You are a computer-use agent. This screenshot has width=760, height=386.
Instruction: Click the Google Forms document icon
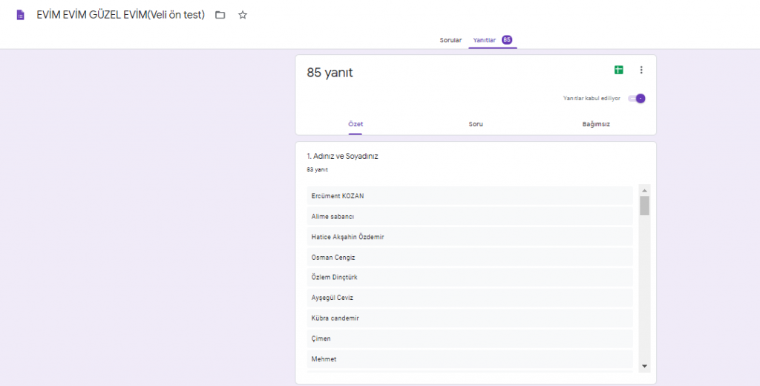pos(21,15)
